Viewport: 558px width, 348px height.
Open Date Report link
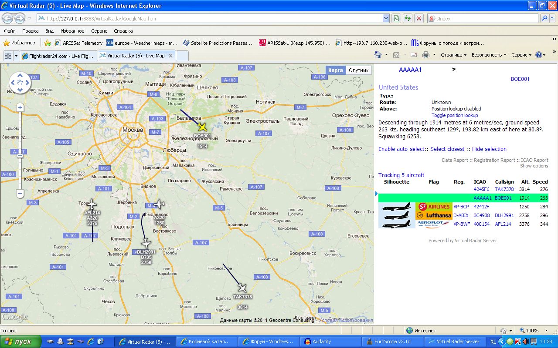[455, 160]
